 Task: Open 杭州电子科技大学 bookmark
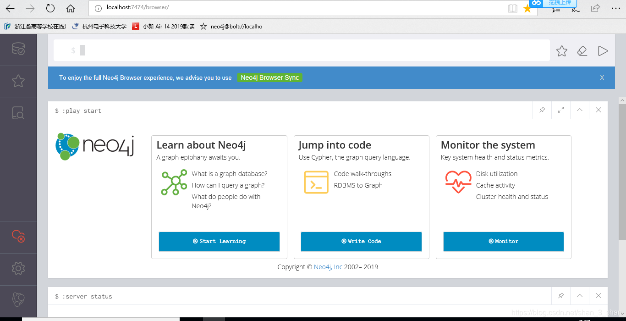click(x=99, y=27)
